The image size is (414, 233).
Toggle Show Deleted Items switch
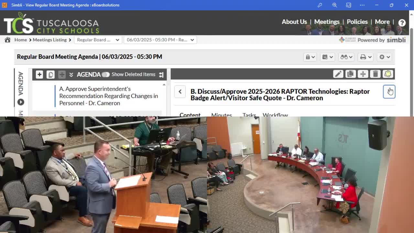click(105, 74)
